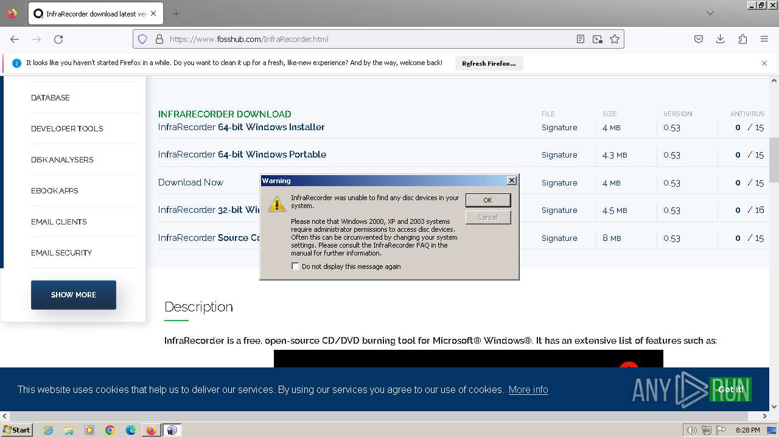Click SHOW MORE categories button

click(74, 294)
